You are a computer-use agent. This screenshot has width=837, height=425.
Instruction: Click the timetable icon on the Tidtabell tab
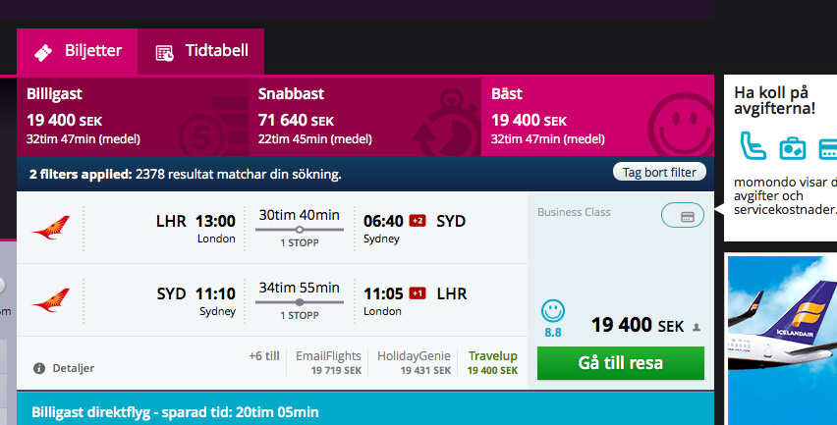[165, 52]
